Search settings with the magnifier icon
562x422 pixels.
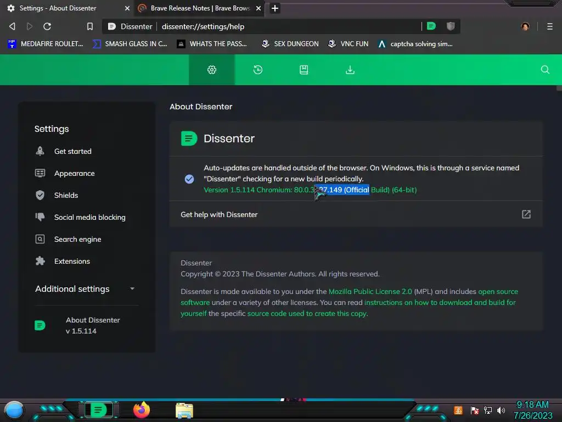545,70
